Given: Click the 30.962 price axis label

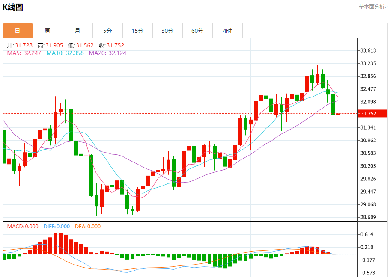Looking at the screenshot, I should 368,140.
